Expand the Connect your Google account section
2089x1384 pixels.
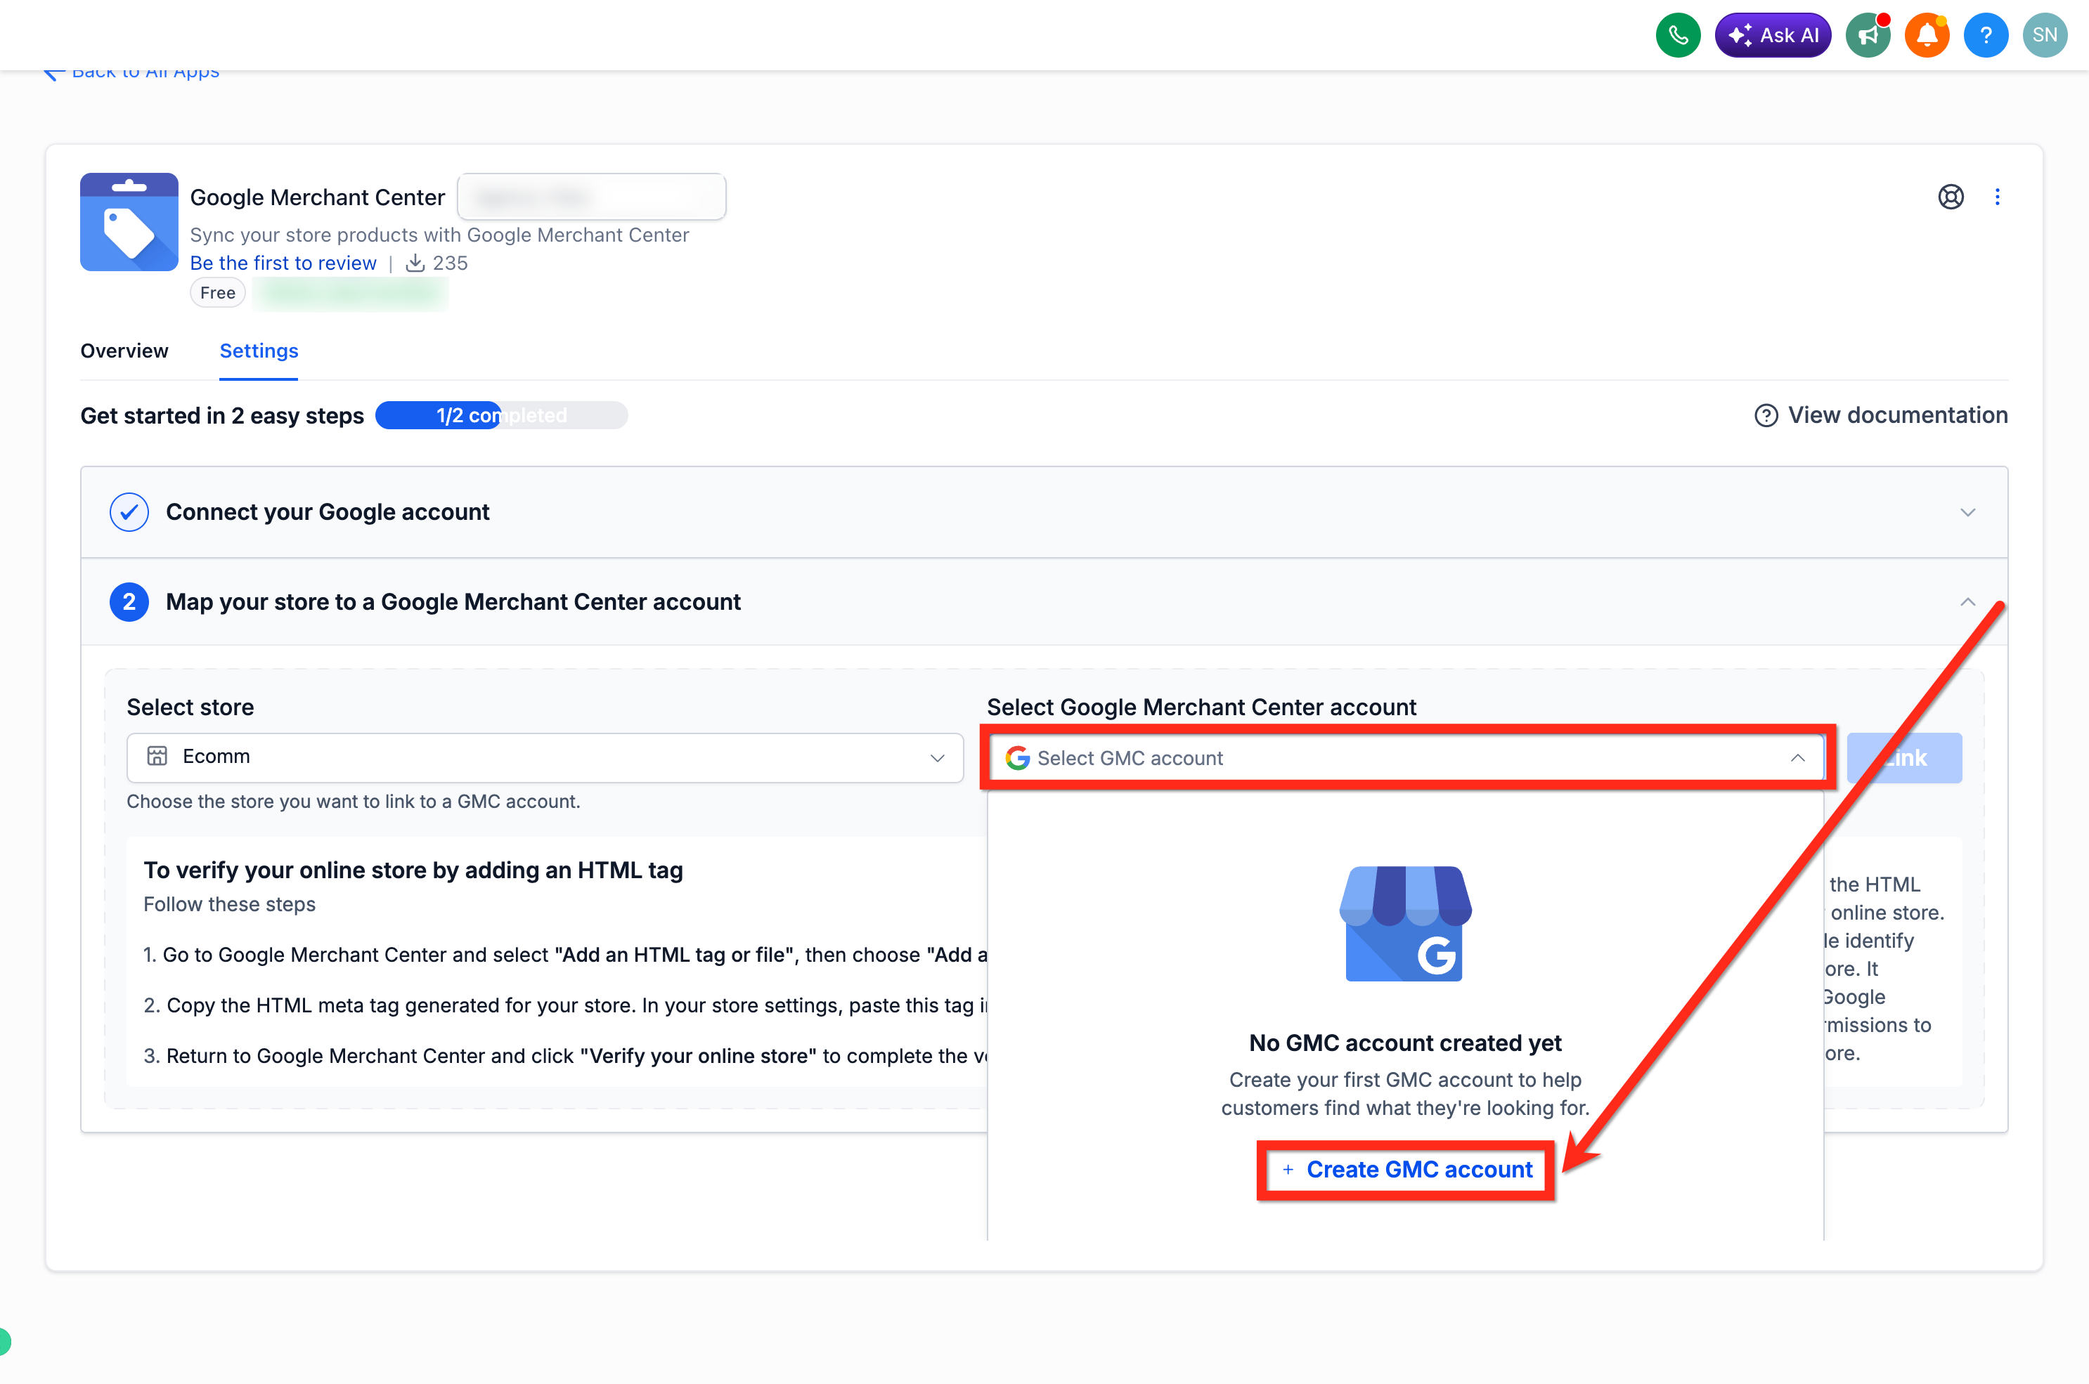coord(1967,513)
